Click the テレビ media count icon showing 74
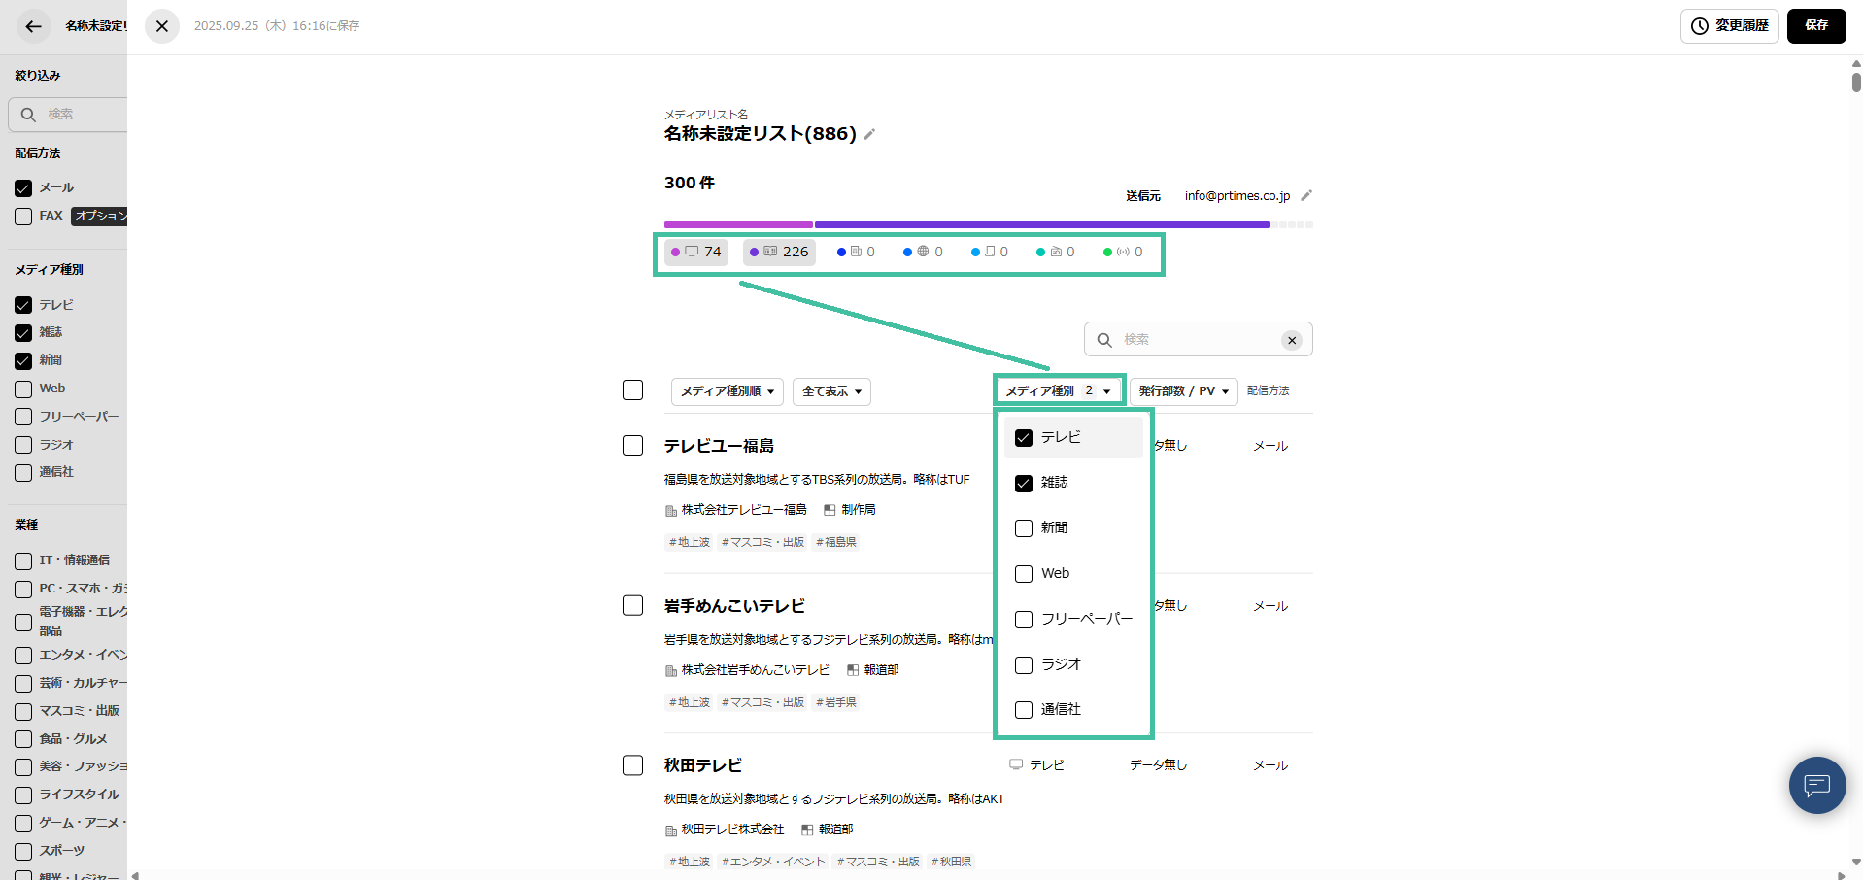This screenshot has height=880, width=1863. point(695,252)
